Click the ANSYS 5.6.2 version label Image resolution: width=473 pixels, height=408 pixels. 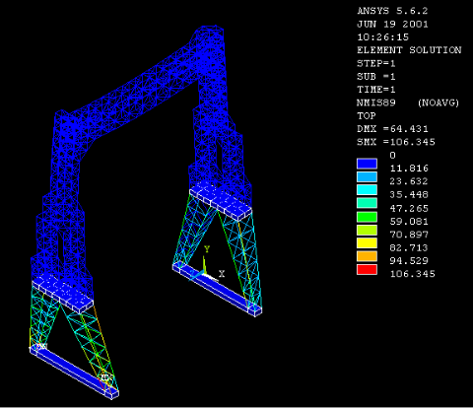pos(392,11)
